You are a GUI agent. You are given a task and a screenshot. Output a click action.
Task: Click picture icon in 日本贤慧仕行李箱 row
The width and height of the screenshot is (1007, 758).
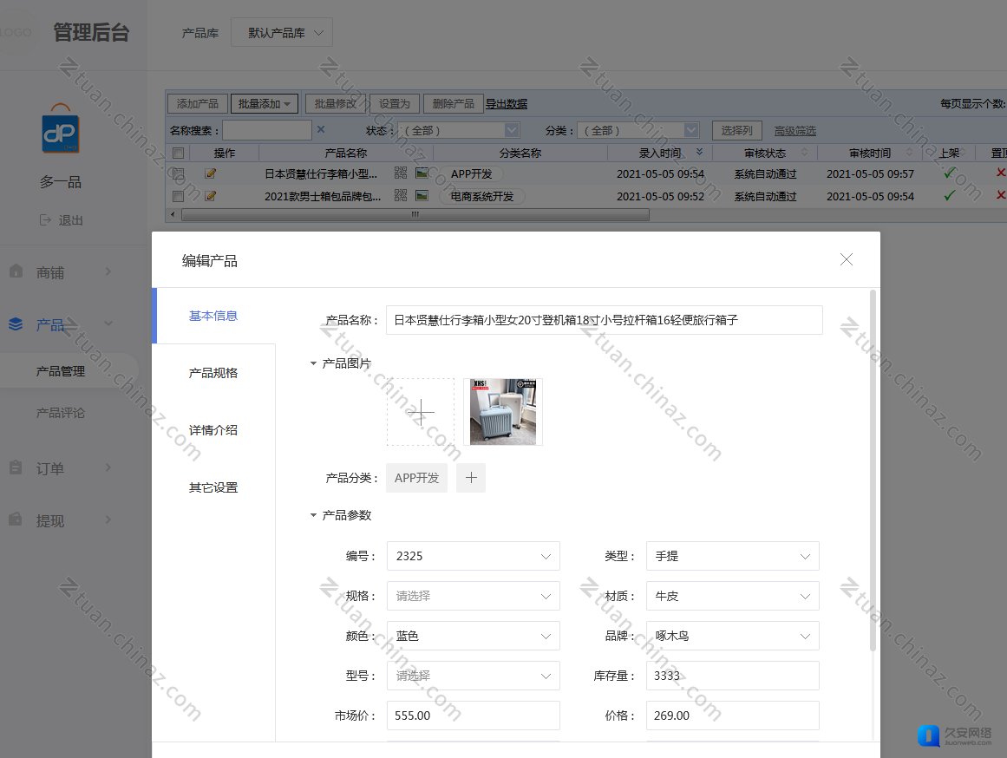pyautogui.click(x=422, y=173)
